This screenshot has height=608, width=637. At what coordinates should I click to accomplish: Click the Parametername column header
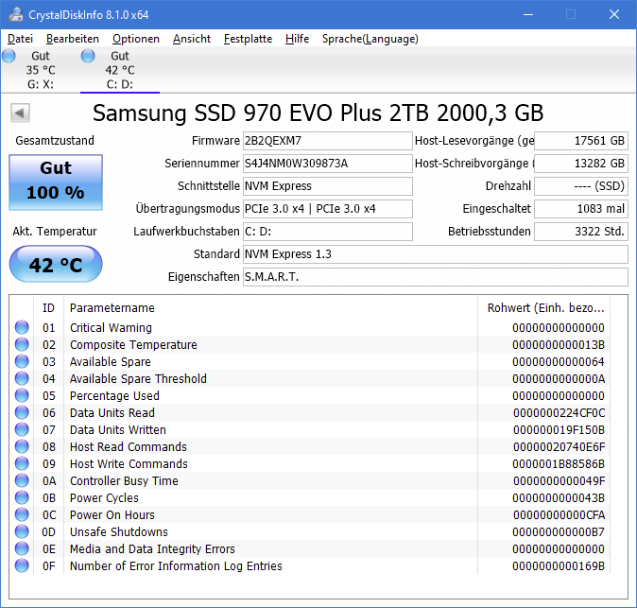pos(270,308)
